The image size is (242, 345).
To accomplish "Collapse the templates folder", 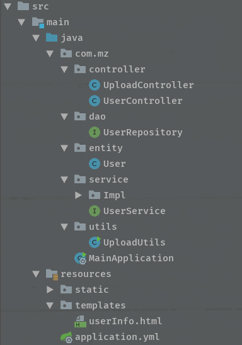I will coord(50,305).
